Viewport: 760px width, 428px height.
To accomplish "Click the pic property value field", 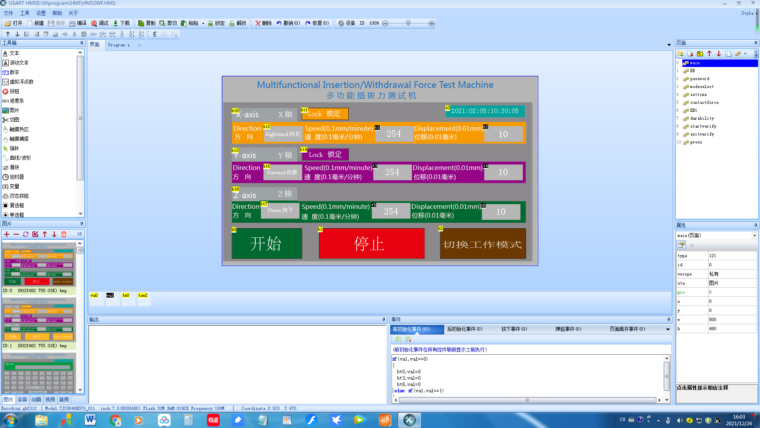I will (732, 292).
